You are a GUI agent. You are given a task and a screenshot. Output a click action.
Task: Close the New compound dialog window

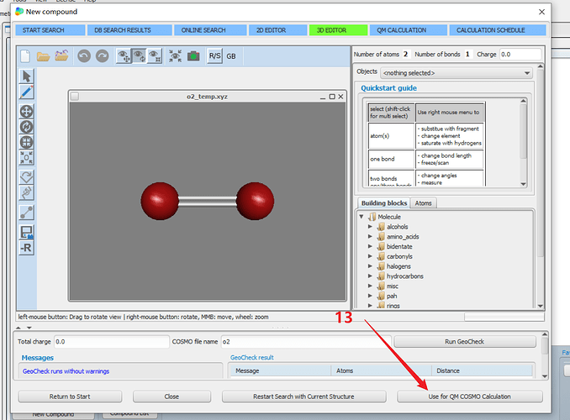pyautogui.click(x=541, y=12)
